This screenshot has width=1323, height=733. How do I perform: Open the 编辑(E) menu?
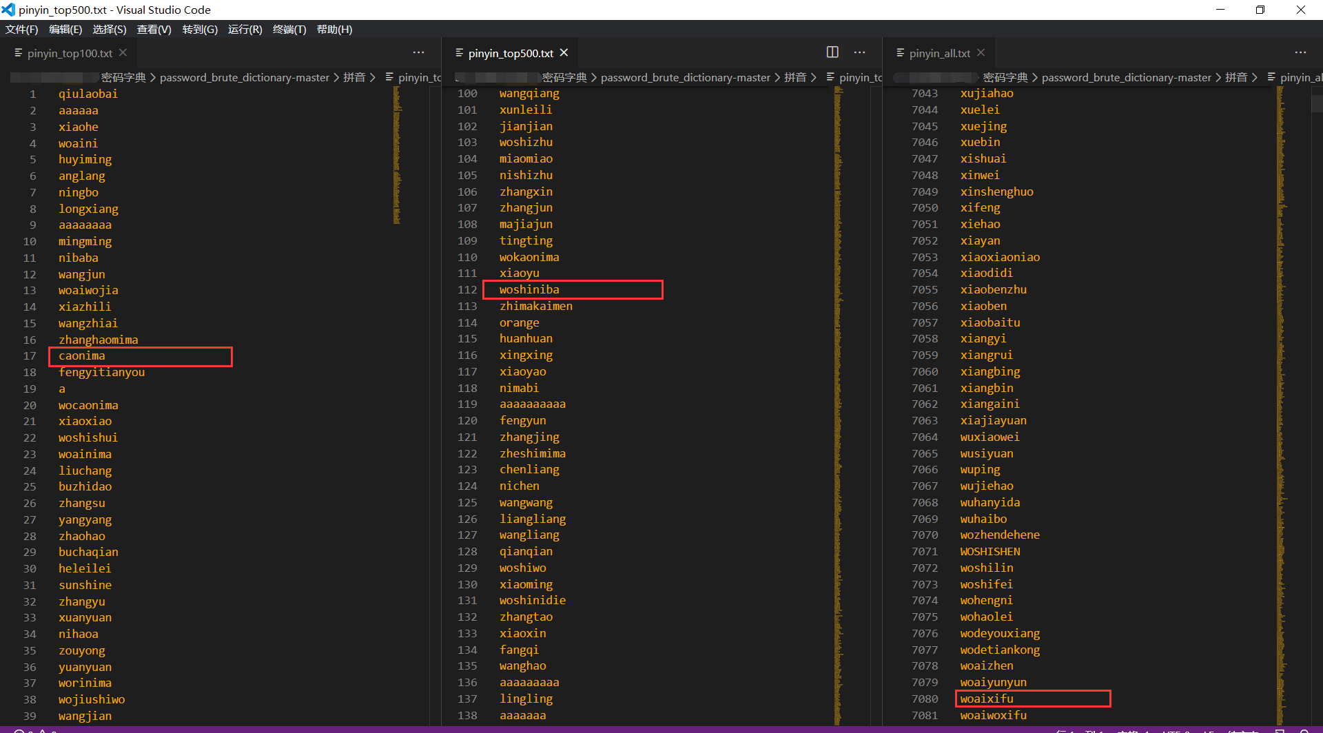pos(65,30)
